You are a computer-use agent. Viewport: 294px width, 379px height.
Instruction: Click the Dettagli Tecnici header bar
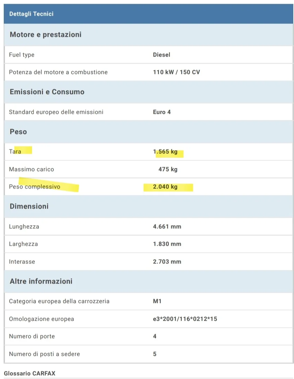(148, 14)
